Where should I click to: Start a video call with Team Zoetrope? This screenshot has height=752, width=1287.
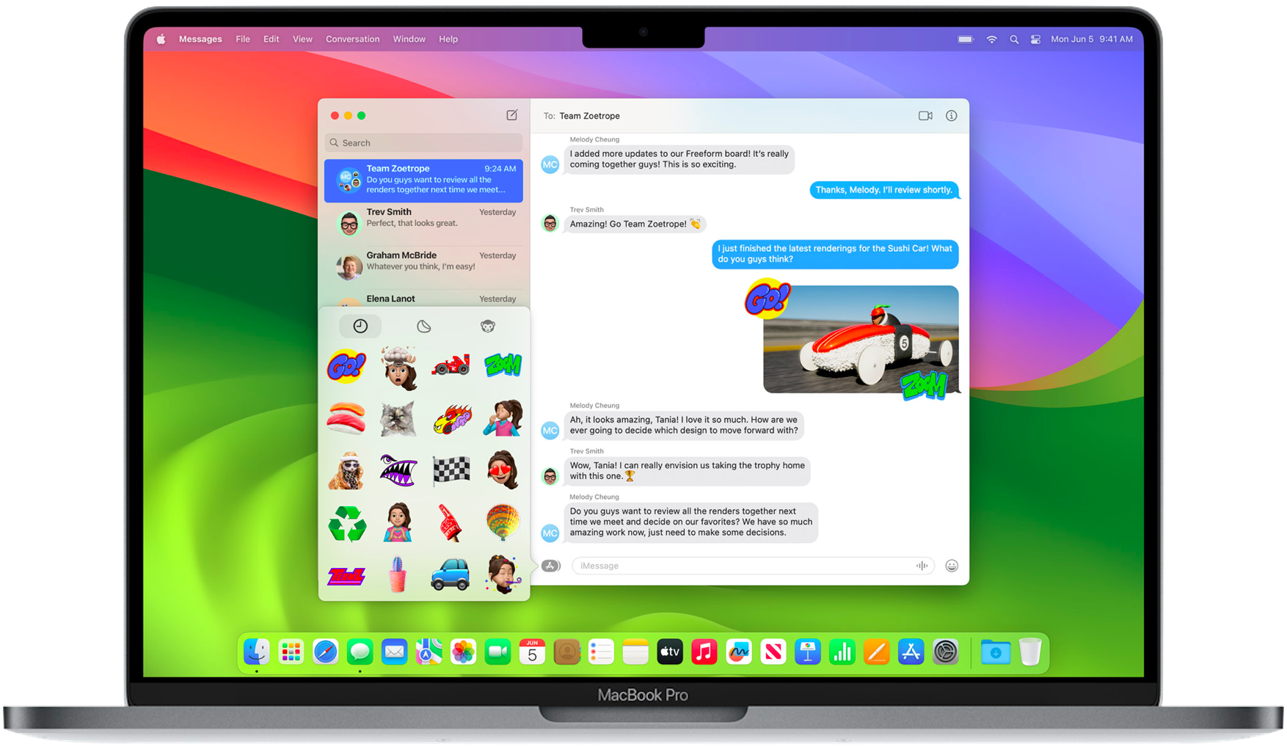pos(925,116)
